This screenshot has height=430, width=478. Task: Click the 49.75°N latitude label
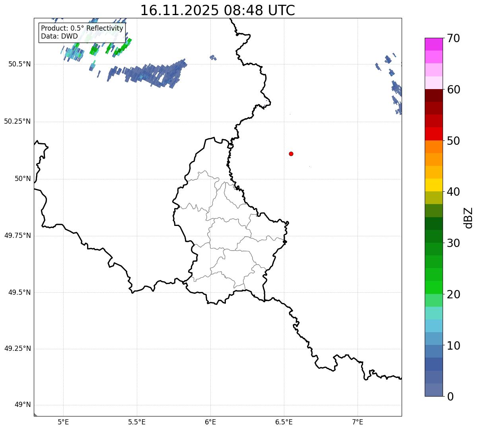[17, 235]
